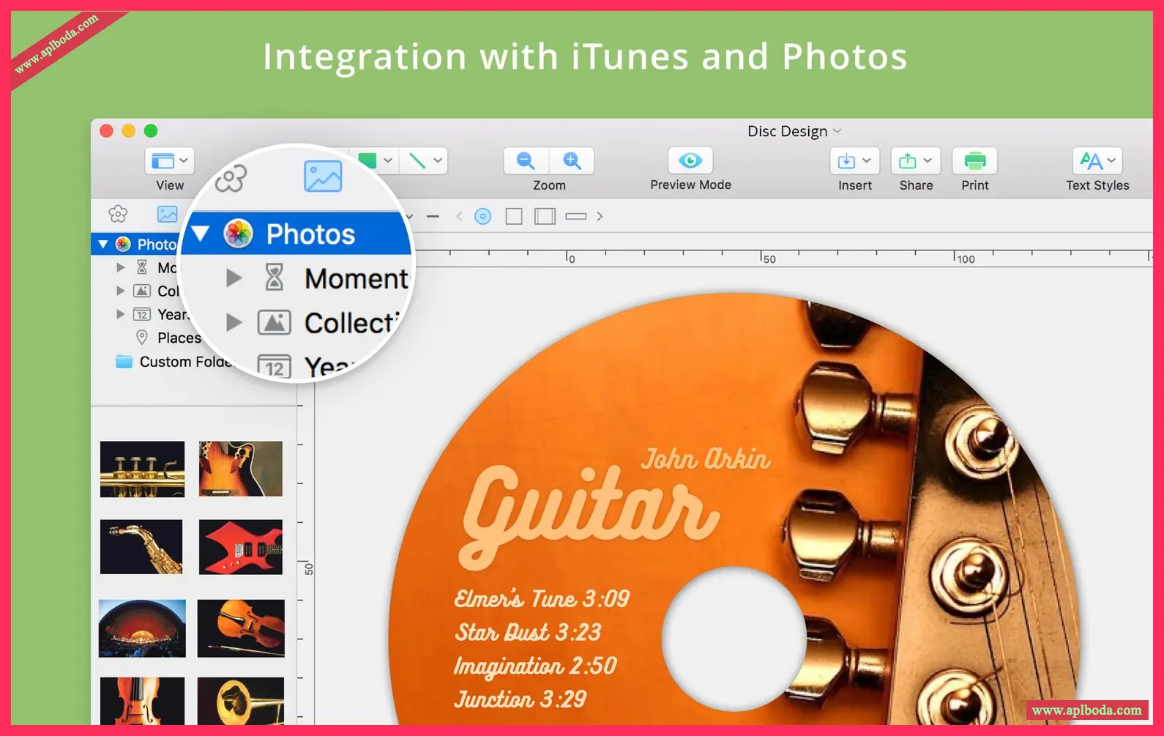Viewport: 1164px width, 736px height.
Task: Click the green fill color swatch
Action: click(369, 160)
